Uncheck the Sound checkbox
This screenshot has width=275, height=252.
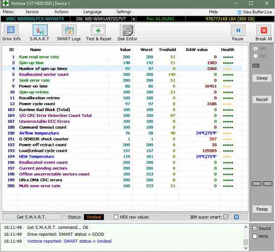click(x=255, y=228)
